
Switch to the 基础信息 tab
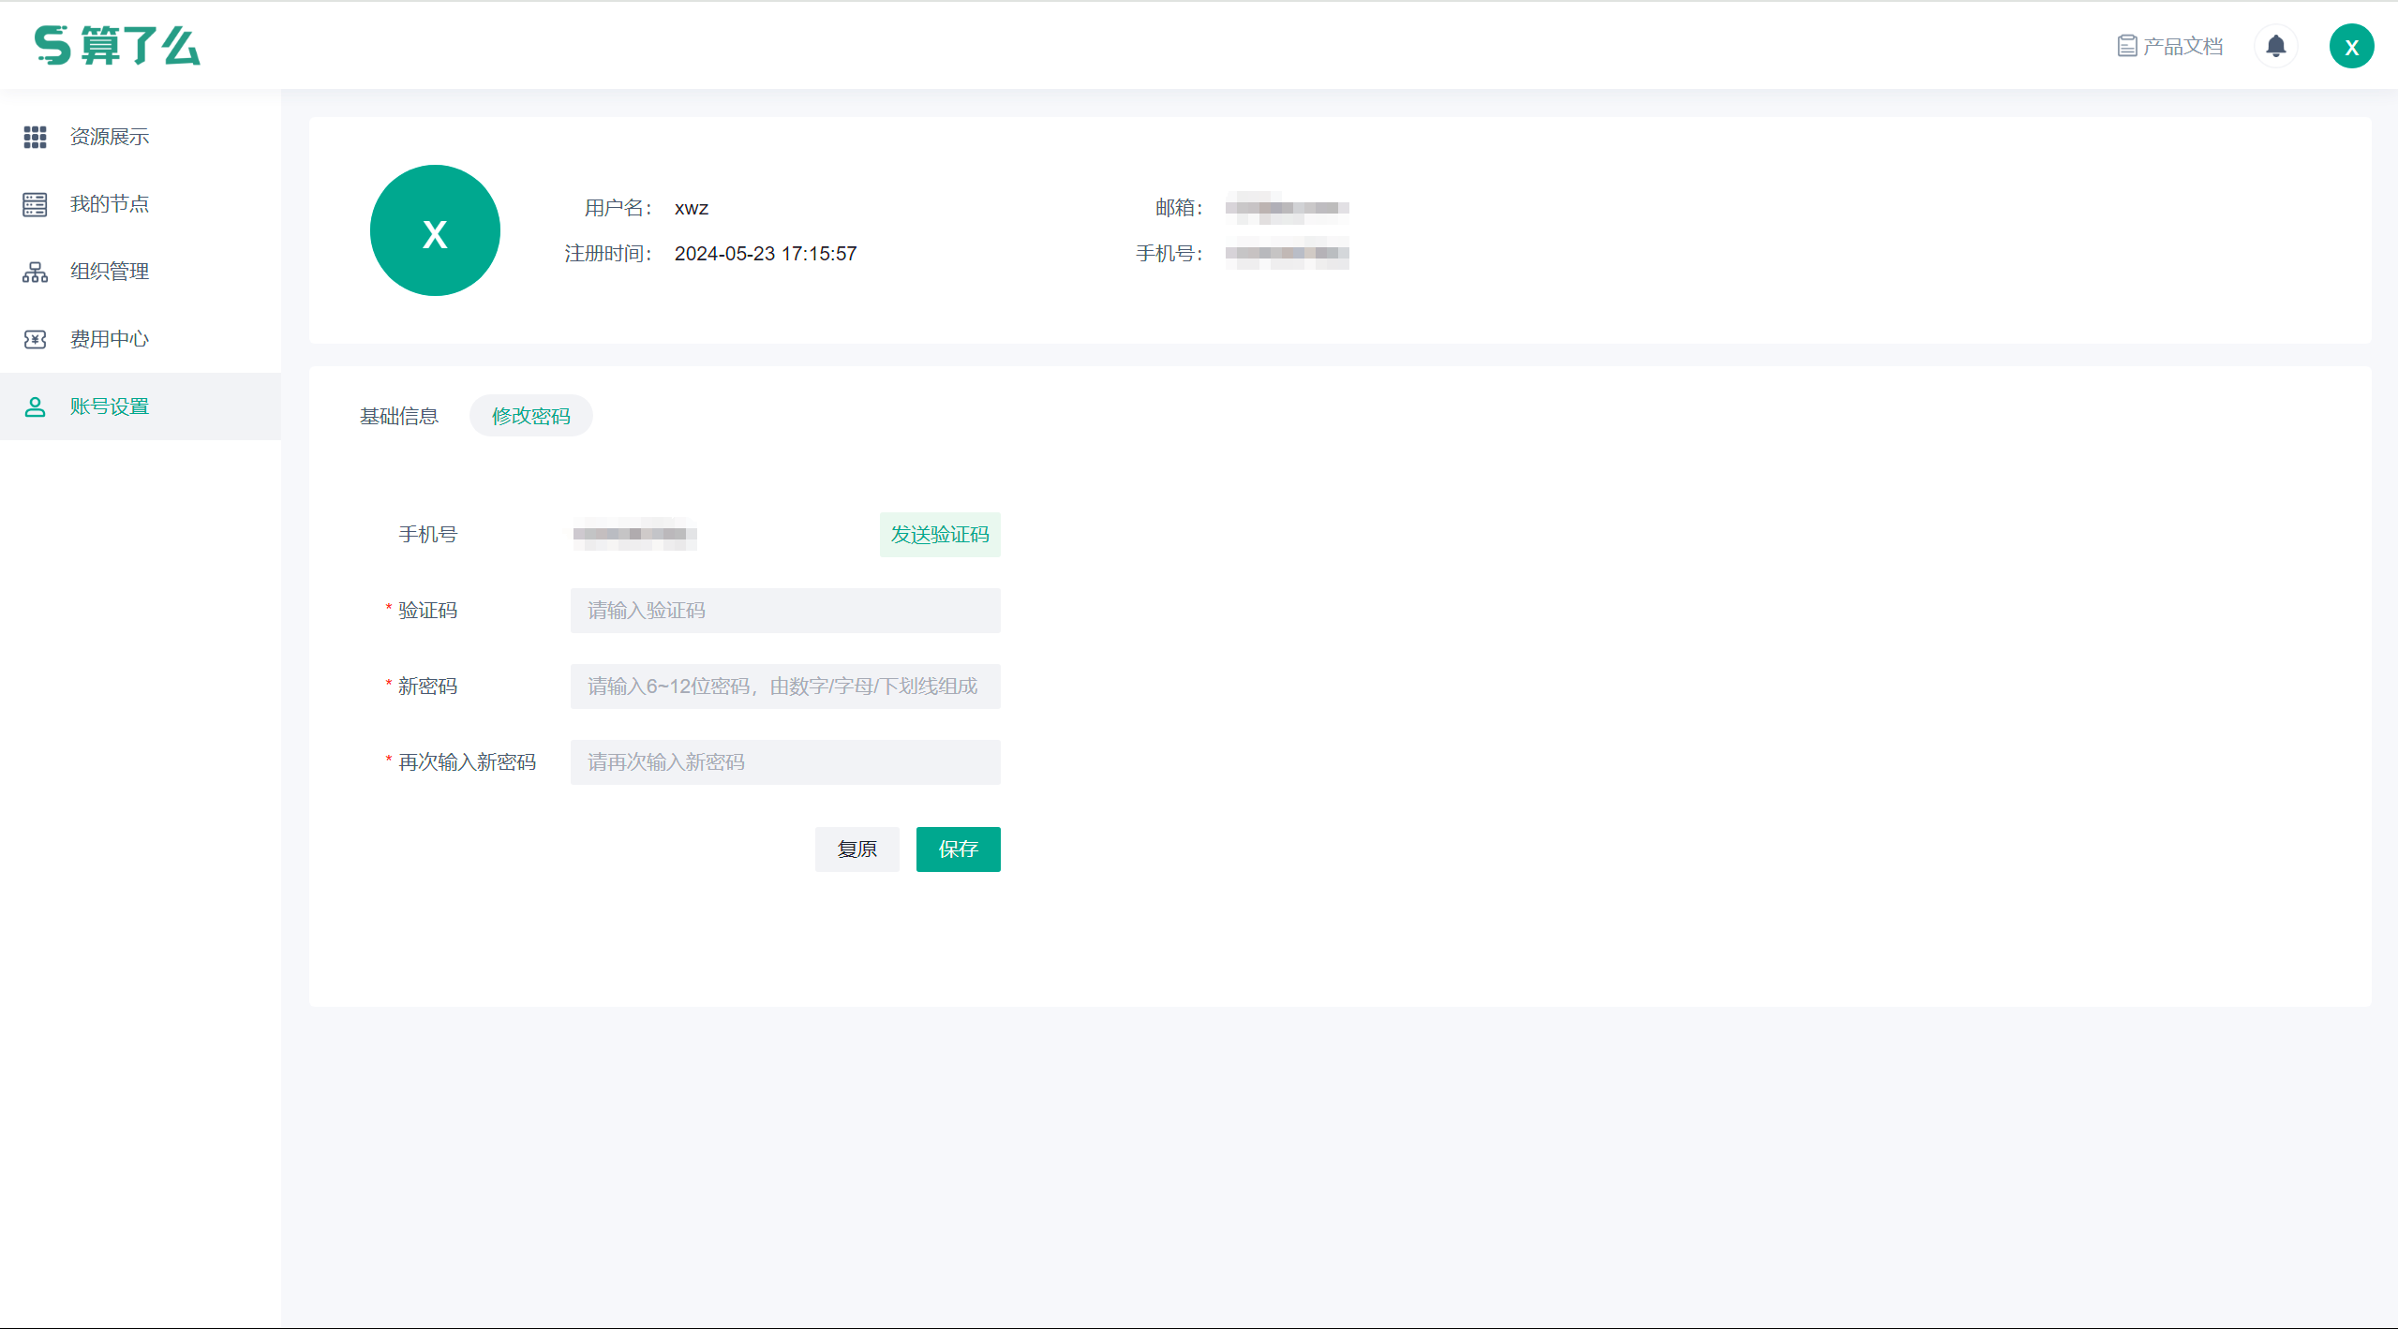[399, 416]
